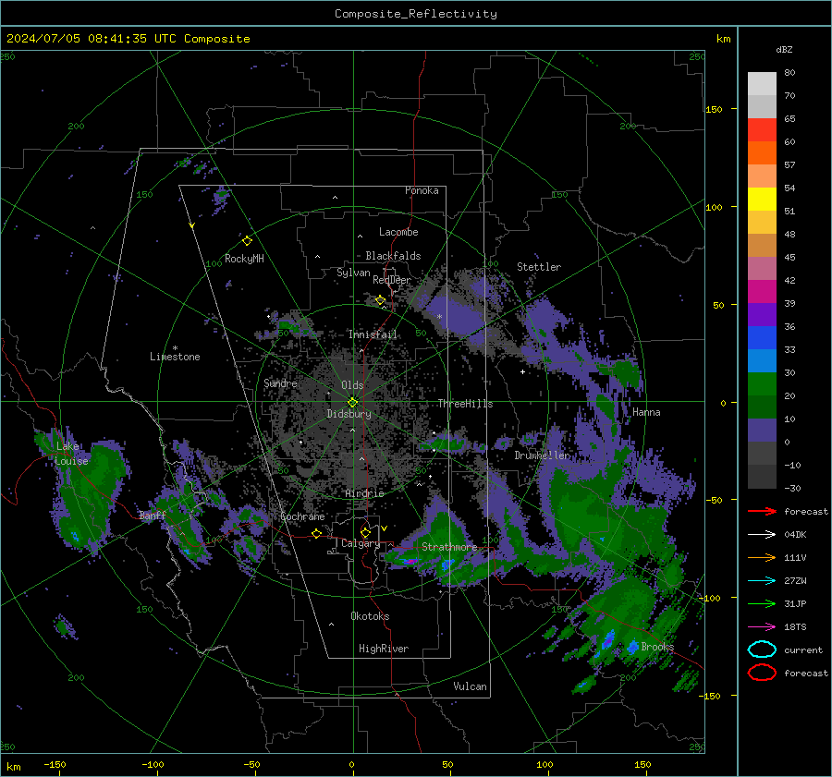Click the 31JP legend label

coord(795,603)
